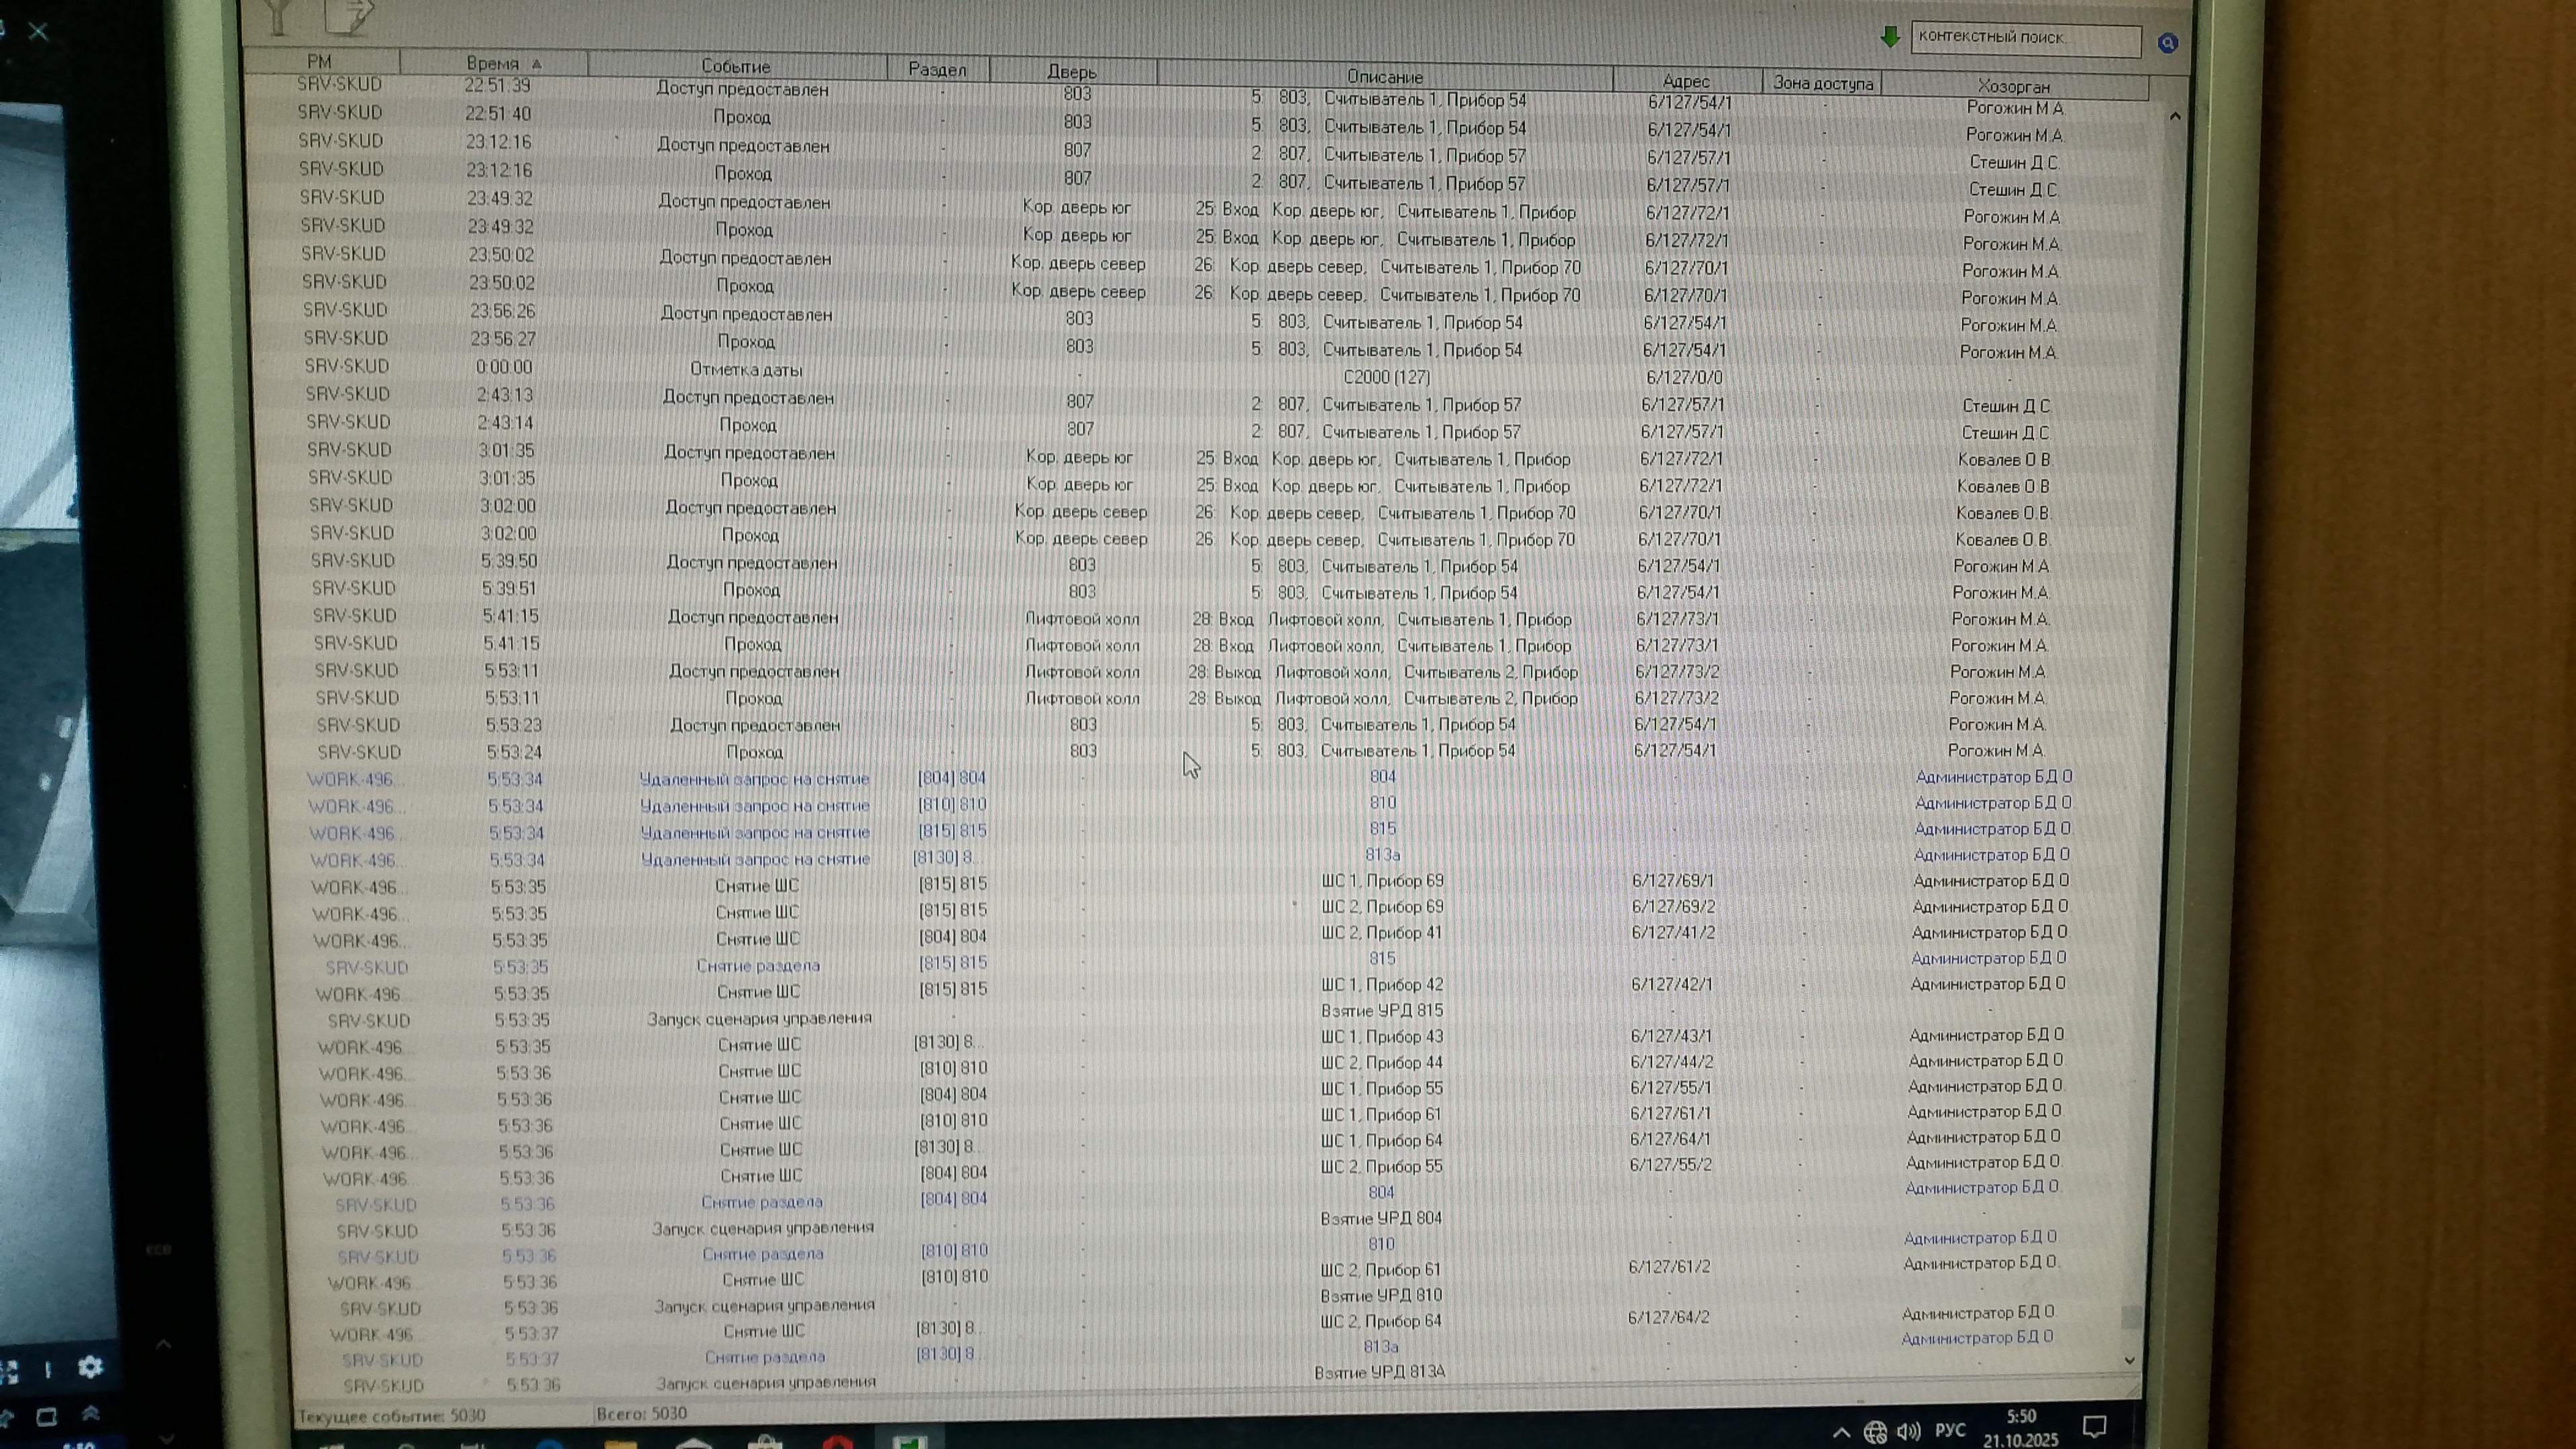2576x1449 pixels.
Task: Expand hidden system tray icons chevron
Action: tap(1841, 1433)
